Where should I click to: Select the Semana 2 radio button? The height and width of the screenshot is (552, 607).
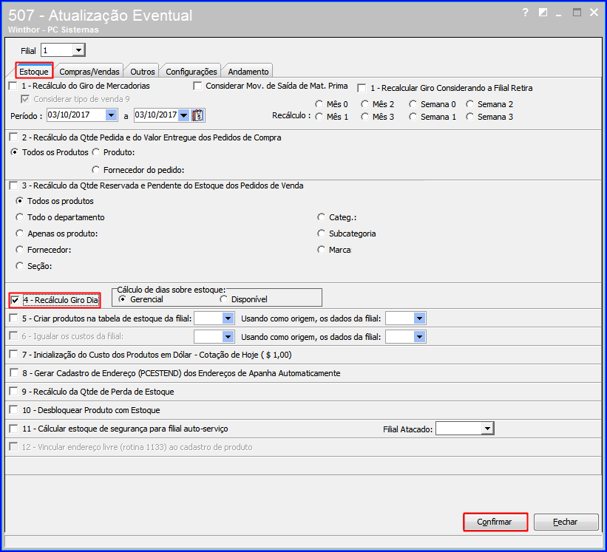(469, 104)
